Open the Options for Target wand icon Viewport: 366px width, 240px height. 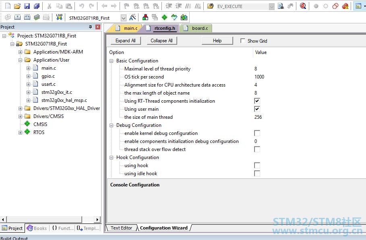132,17
